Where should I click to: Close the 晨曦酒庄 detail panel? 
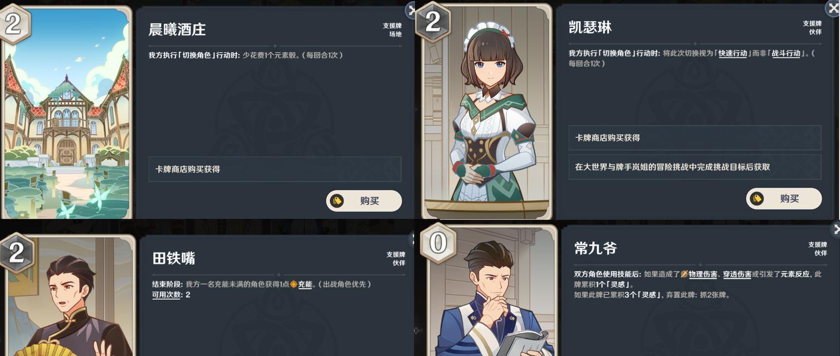pos(412,9)
